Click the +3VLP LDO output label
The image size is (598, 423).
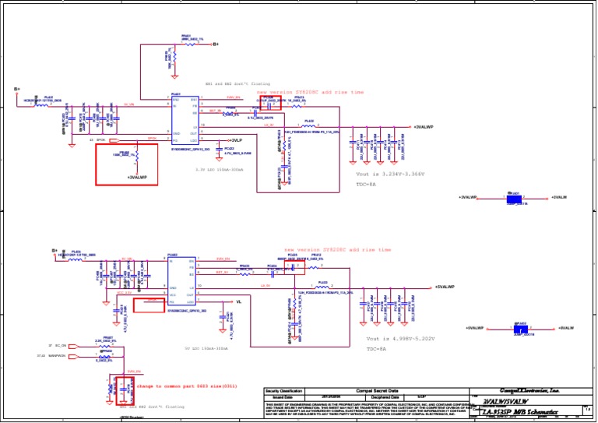coord(230,140)
